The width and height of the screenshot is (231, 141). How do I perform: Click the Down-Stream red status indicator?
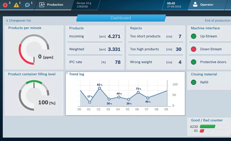coord(194,49)
